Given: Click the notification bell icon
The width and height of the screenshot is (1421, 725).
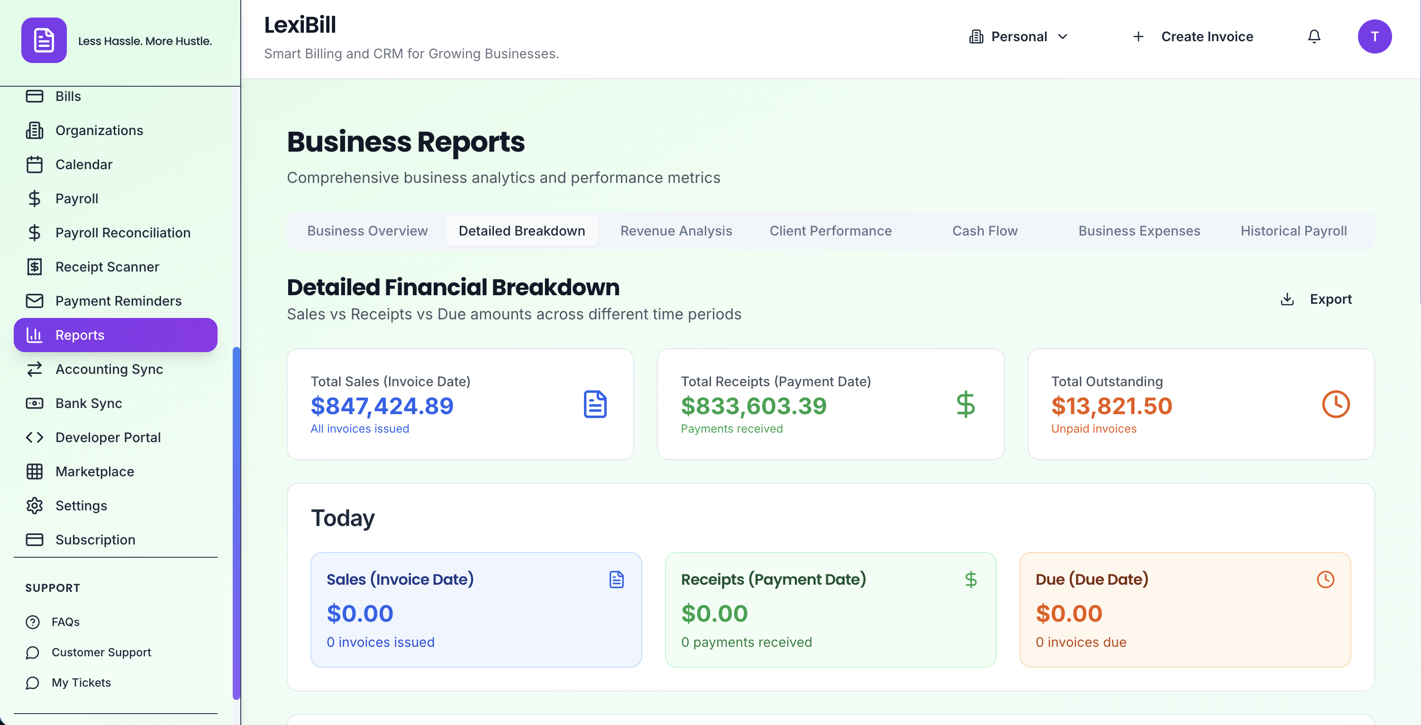Looking at the screenshot, I should pyautogui.click(x=1314, y=36).
